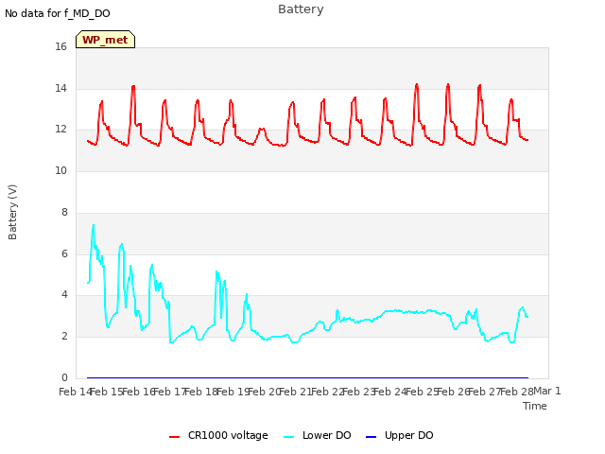Click the cyan Lower DO legend swatch
The image size is (605, 454).
click(288, 437)
